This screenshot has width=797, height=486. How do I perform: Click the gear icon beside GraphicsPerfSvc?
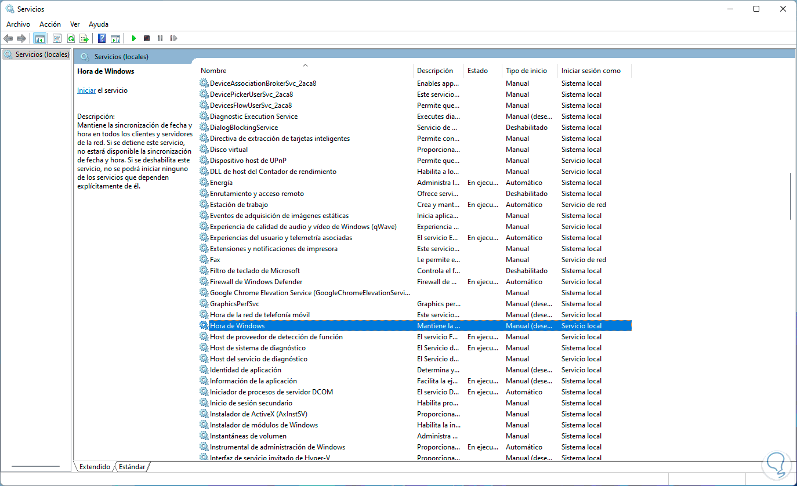tap(204, 304)
